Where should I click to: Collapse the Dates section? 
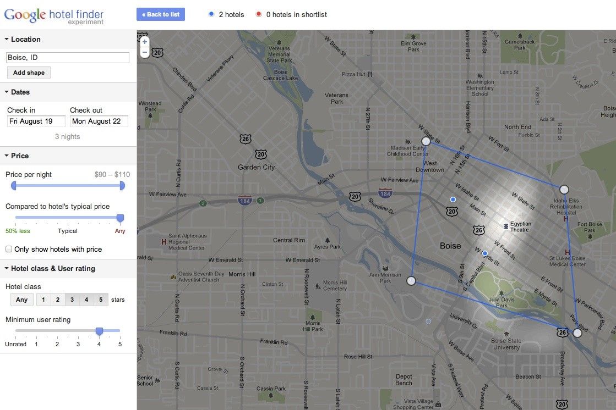pyautogui.click(x=7, y=92)
